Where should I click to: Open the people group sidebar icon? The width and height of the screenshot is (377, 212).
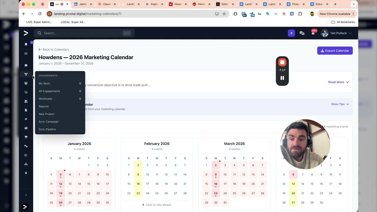(26, 83)
